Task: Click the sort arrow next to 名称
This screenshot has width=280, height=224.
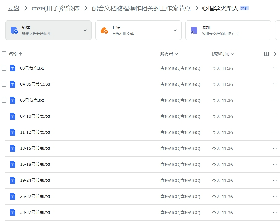Action: pyautogui.click(x=21, y=54)
